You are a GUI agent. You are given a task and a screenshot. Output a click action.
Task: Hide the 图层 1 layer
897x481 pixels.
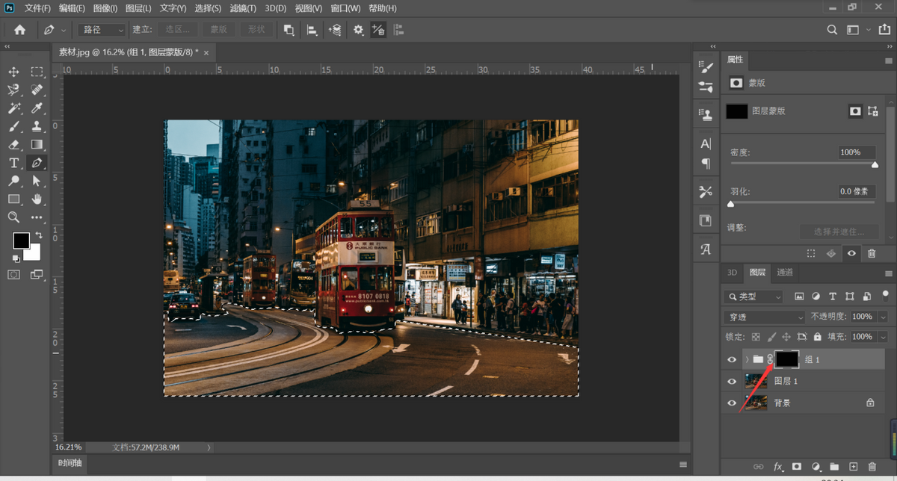coord(732,381)
